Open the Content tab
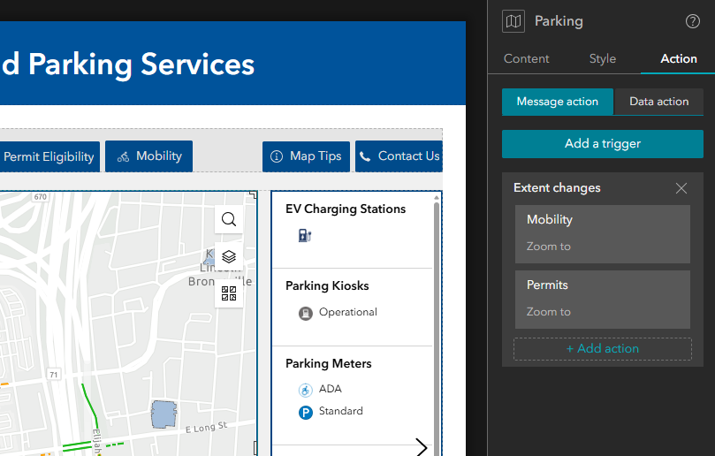 tap(527, 58)
